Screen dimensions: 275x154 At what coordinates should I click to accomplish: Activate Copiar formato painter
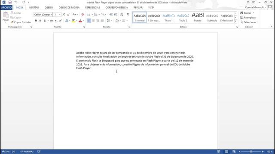pos(21,22)
